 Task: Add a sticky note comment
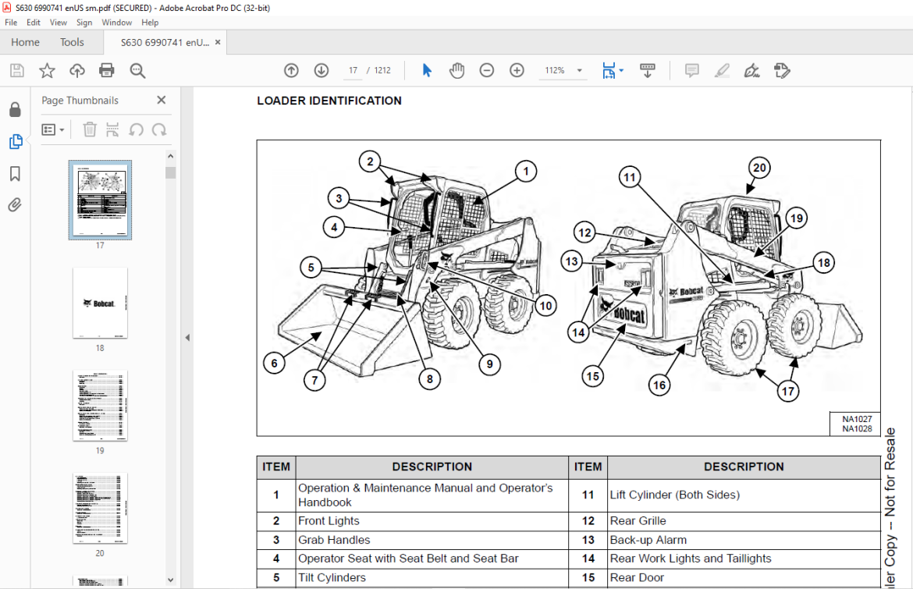coord(691,70)
